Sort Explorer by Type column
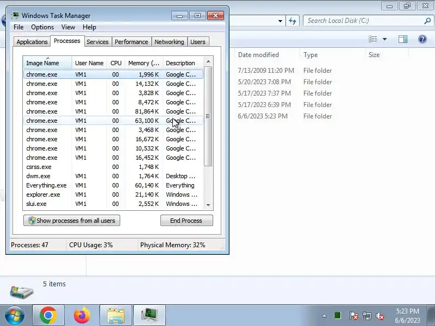Image resolution: width=435 pixels, height=326 pixels. click(x=332, y=55)
